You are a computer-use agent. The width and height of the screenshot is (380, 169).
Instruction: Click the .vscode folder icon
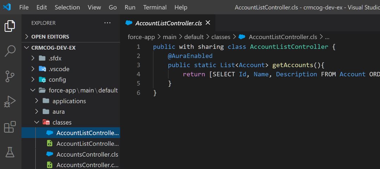(x=42, y=69)
